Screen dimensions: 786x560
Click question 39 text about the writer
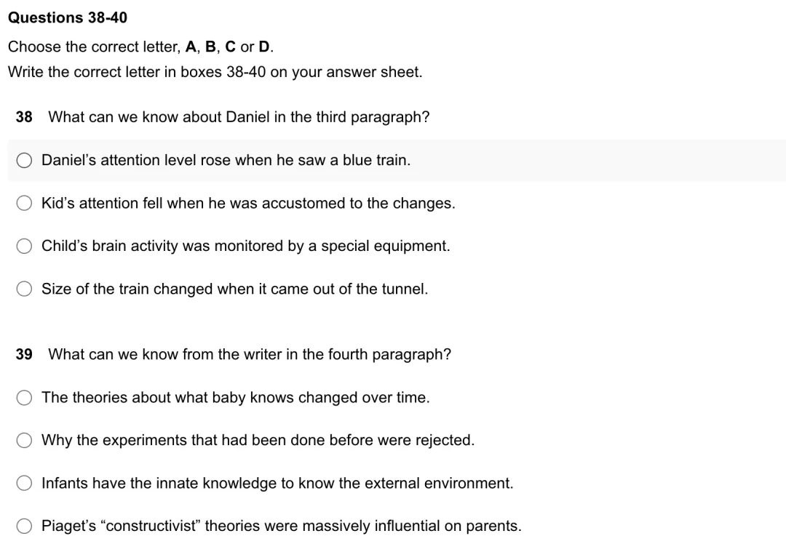pyautogui.click(x=250, y=355)
